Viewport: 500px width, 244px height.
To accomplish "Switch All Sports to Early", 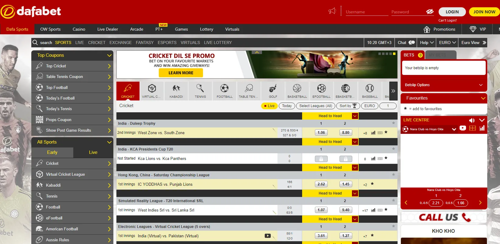I will tap(52, 152).
